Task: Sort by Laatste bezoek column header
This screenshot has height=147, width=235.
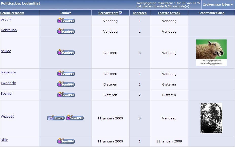Action: pyautogui.click(x=169, y=13)
